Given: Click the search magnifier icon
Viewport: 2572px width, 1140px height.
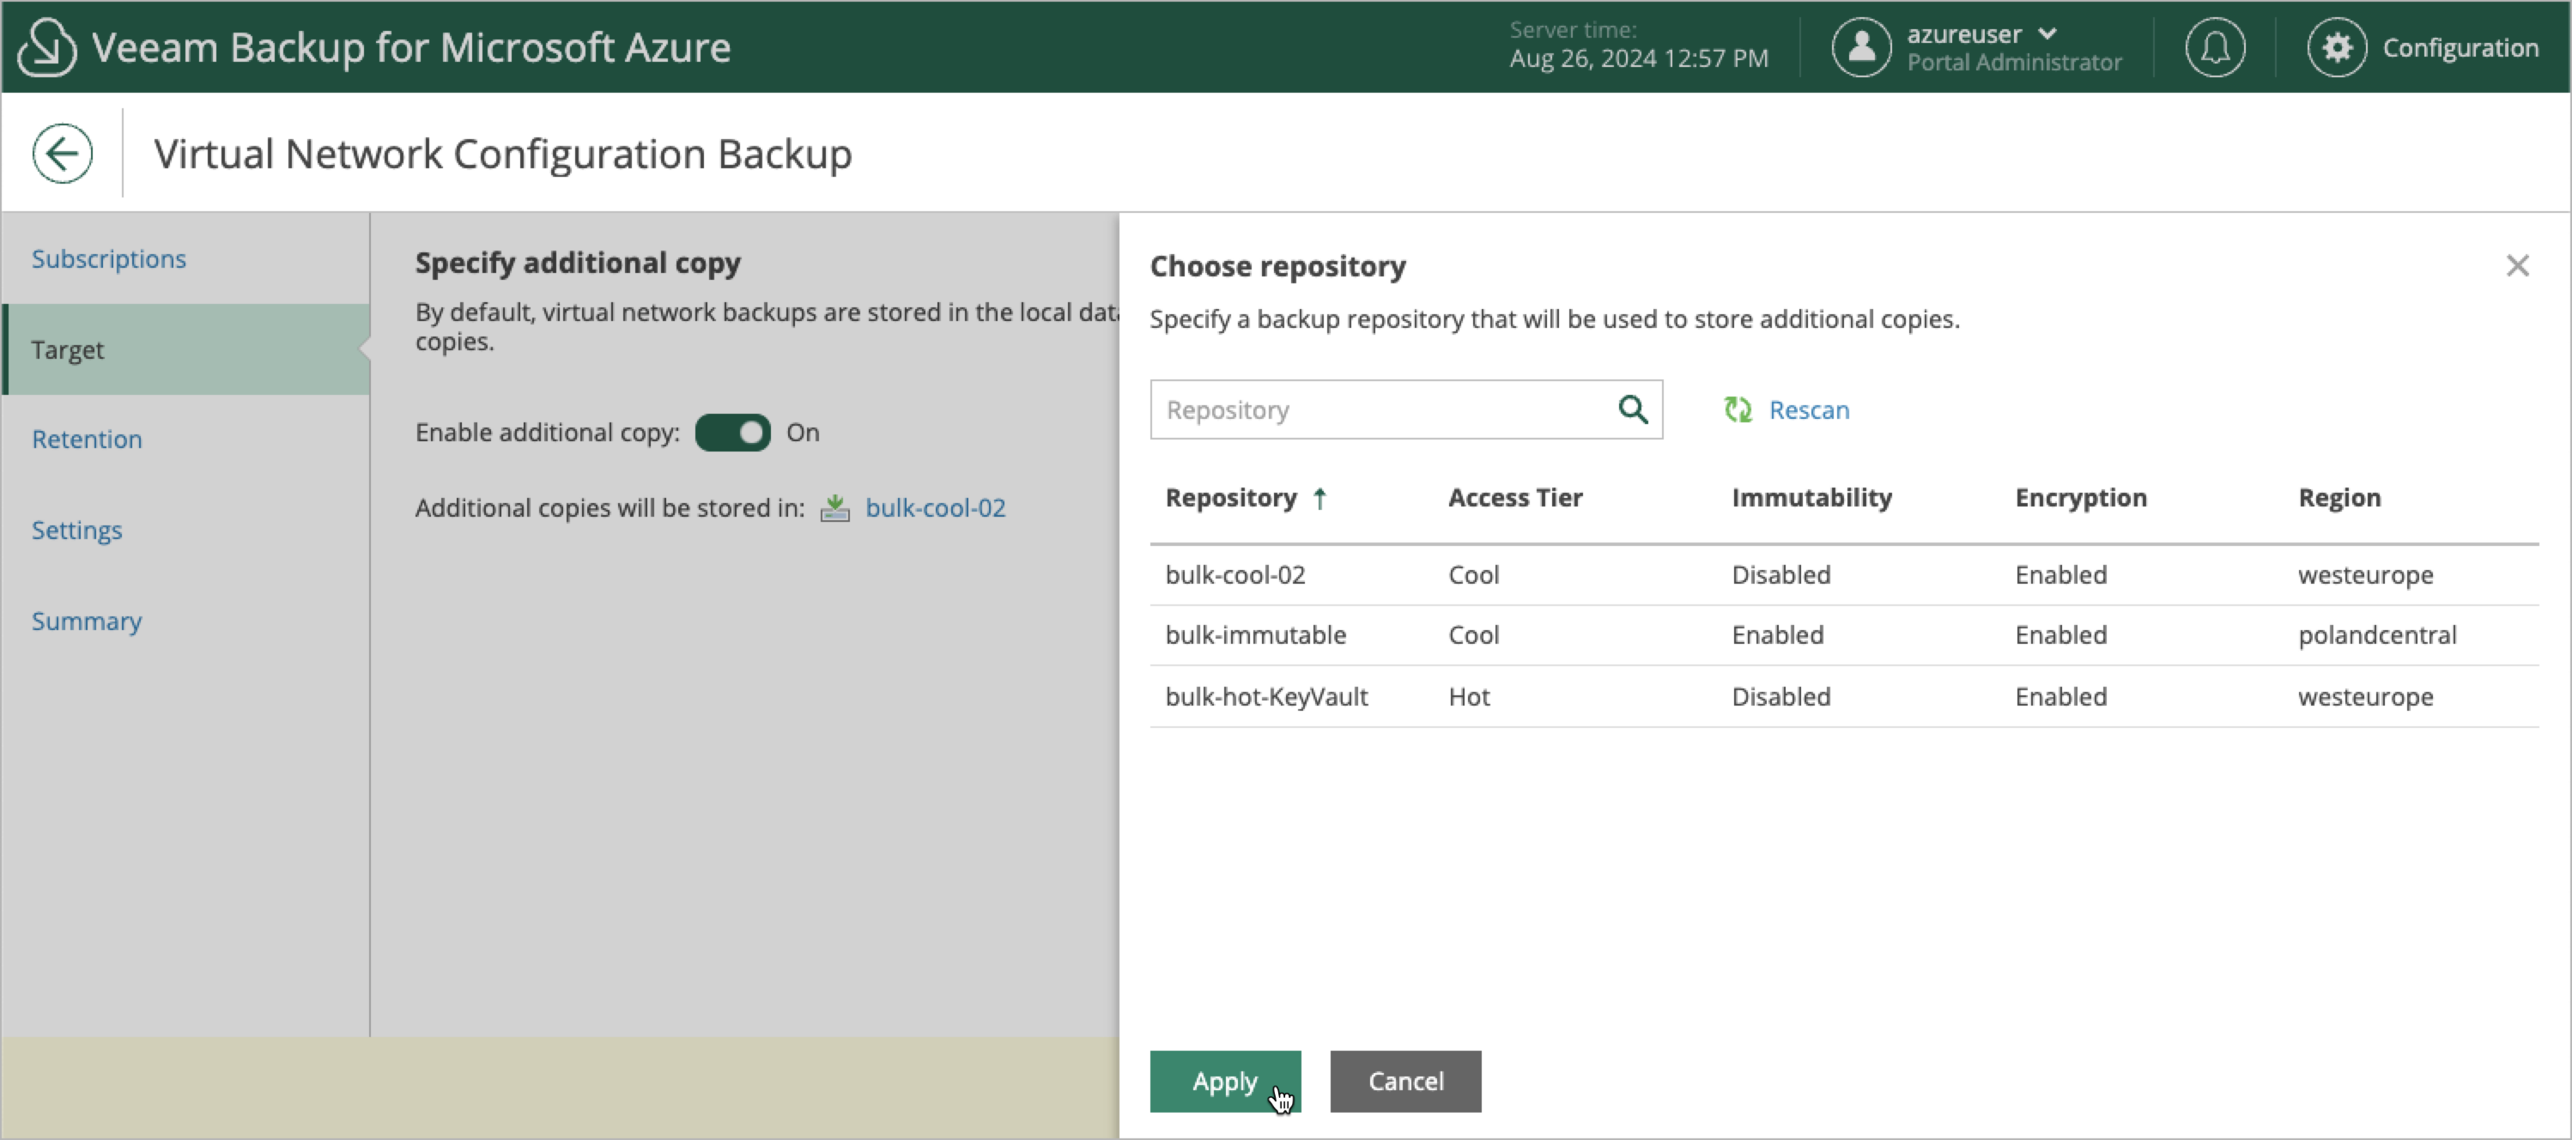Looking at the screenshot, I should pos(1633,409).
